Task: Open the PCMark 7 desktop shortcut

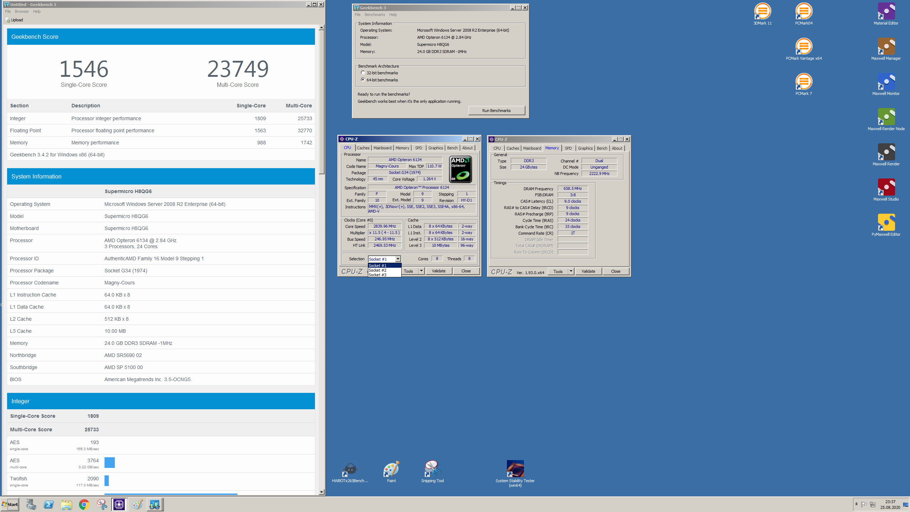Action: click(804, 85)
